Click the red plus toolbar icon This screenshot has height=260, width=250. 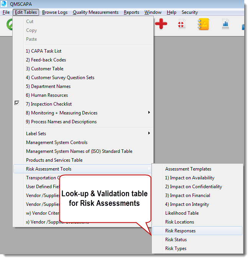(161, 25)
